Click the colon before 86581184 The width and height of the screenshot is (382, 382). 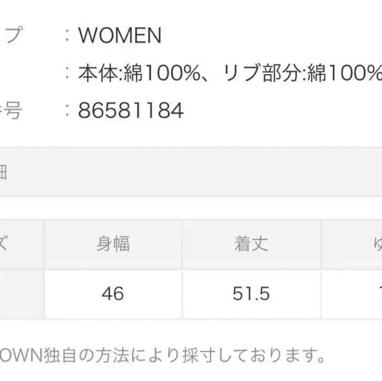pyautogui.click(x=67, y=111)
